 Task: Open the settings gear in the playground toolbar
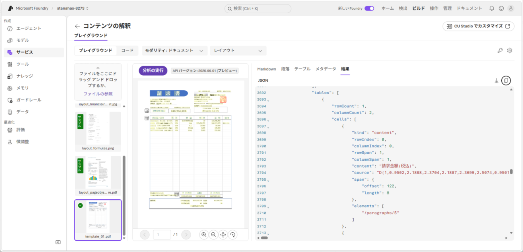[510, 50]
